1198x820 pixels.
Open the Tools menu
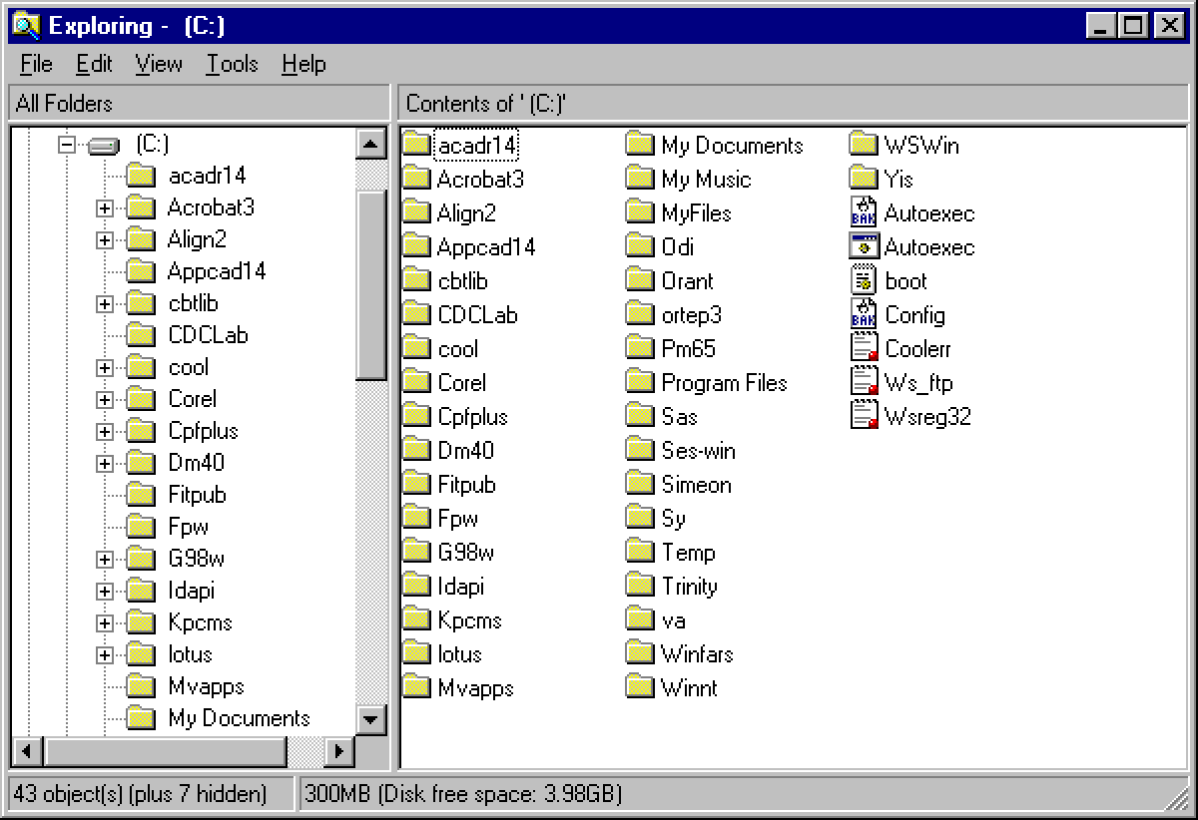pyautogui.click(x=232, y=64)
